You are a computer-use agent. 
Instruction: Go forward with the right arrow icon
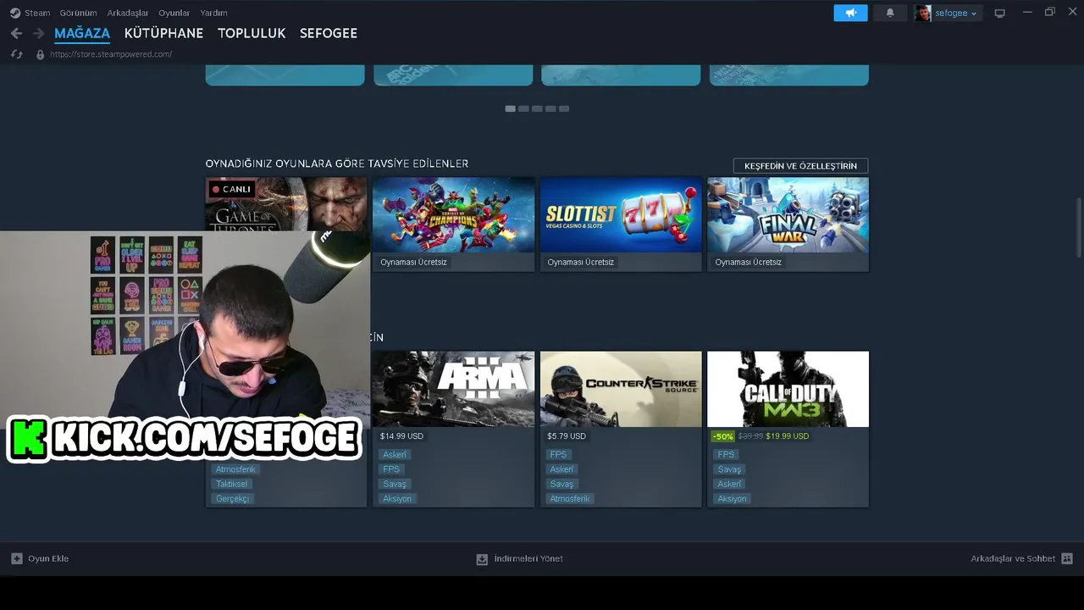38,33
